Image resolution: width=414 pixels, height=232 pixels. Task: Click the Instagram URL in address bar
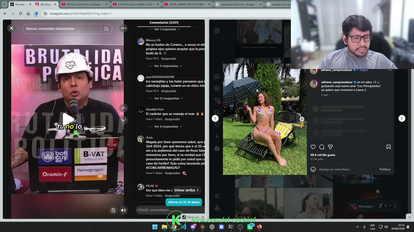(80, 14)
